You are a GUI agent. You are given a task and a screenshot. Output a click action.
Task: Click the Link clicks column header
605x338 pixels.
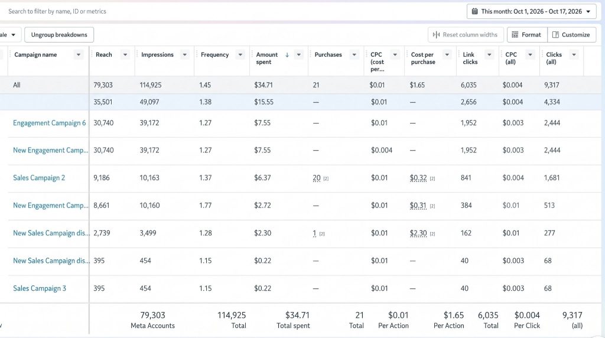click(470, 58)
